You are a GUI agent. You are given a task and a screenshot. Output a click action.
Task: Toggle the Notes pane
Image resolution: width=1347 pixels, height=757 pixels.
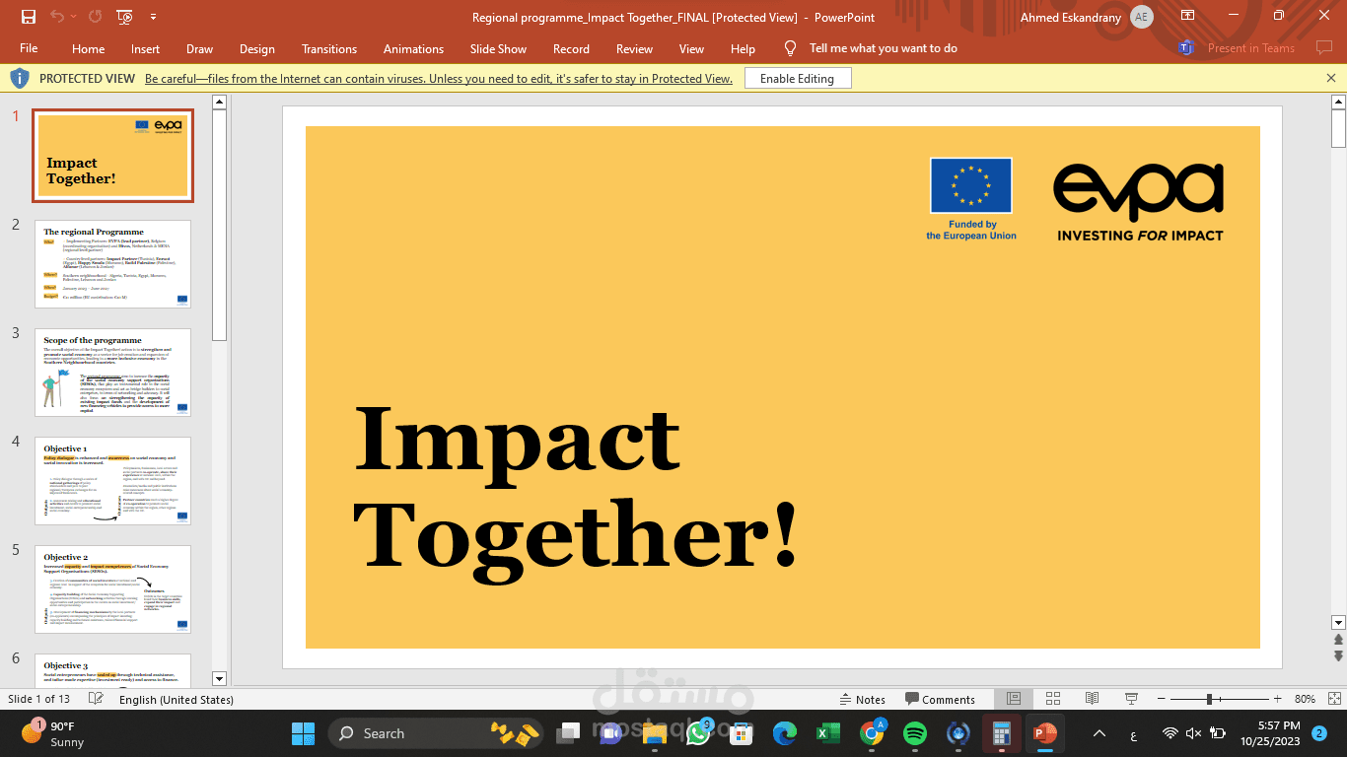click(862, 700)
